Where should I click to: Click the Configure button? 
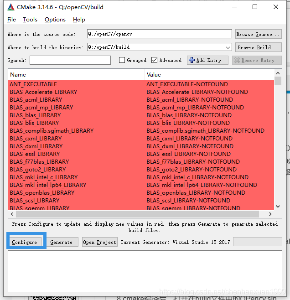point(25,242)
